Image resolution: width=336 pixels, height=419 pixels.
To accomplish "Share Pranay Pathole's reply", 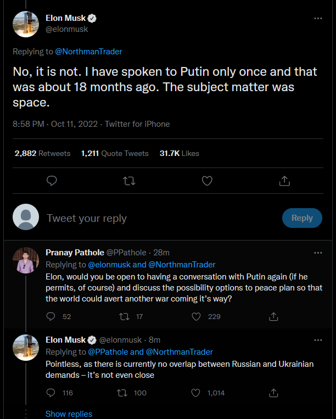I will click(273, 316).
